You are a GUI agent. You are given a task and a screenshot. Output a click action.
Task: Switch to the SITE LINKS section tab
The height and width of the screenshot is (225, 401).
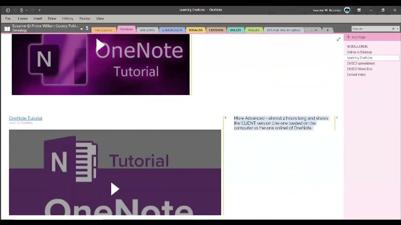click(x=147, y=30)
